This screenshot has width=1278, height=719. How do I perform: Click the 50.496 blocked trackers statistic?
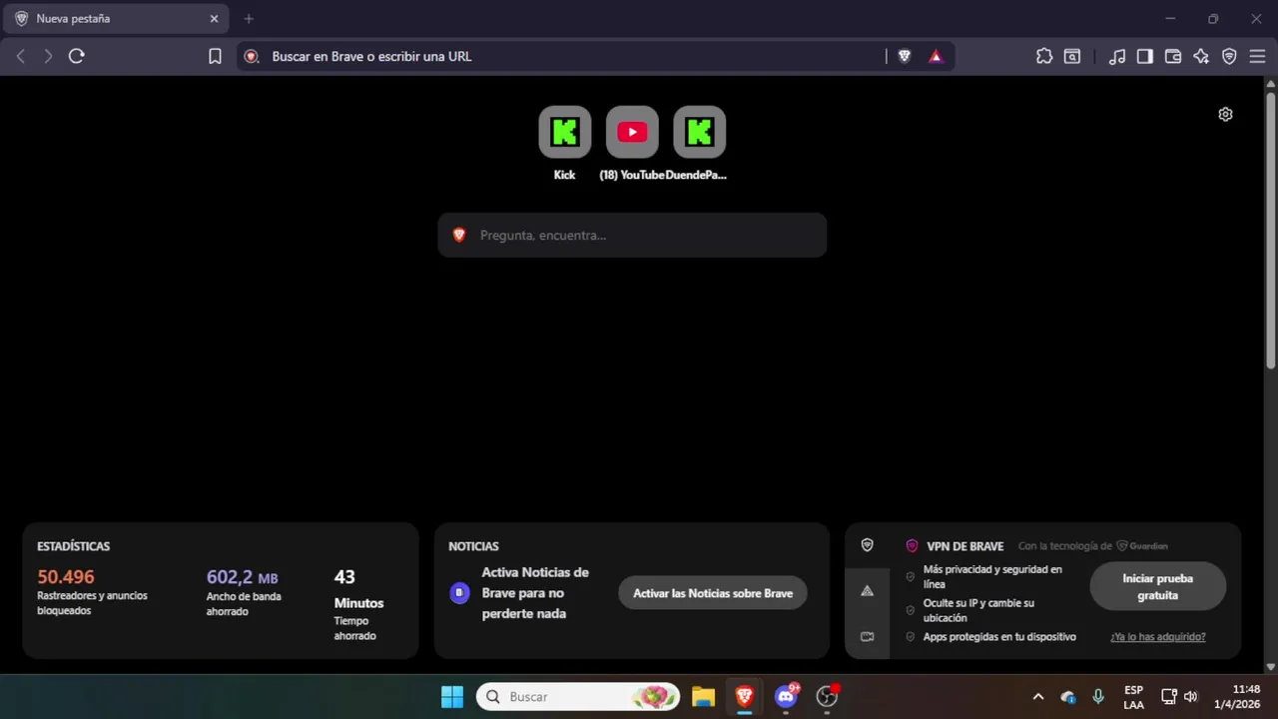(x=66, y=577)
